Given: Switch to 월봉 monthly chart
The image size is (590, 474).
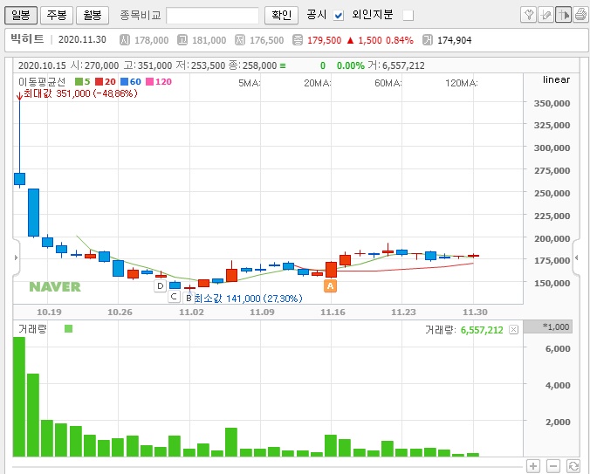Looking at the screenshot, I should tap(93, 16).
